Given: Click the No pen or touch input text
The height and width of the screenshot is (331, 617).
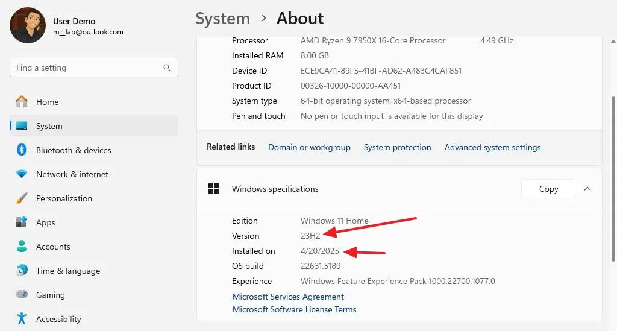Looking at the screenshot, I should click(392, 116).
